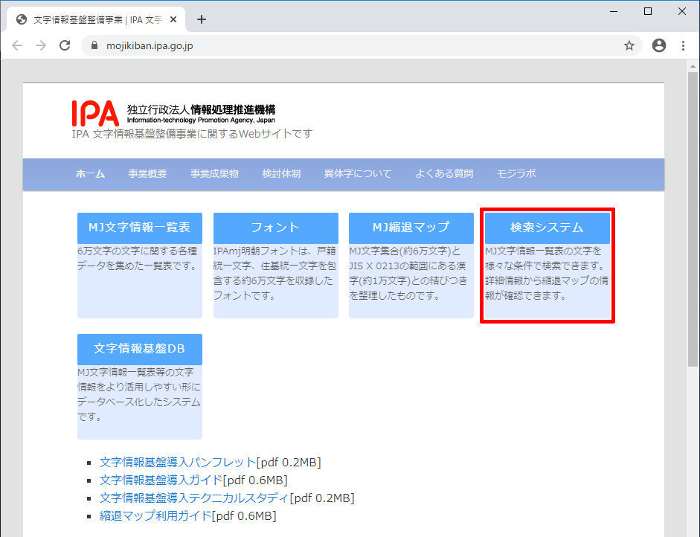The height and width of the screenshot is (537, 700).
Task: Go to ホーム in the navigation bar
Action: 90,173
